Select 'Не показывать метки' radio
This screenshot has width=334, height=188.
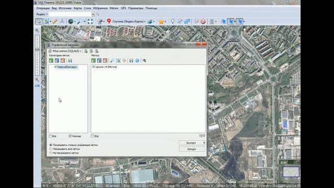pos(51,153)
